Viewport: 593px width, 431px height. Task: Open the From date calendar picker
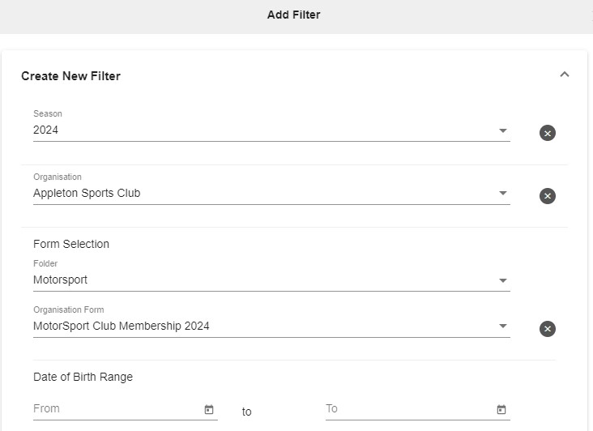[209, 409]
